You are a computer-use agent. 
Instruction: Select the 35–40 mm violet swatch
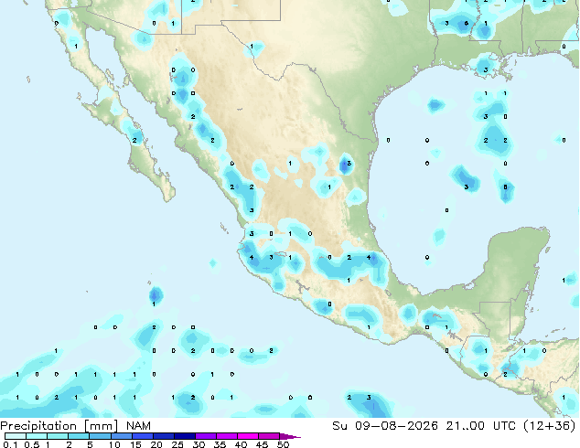pos(227,436)
